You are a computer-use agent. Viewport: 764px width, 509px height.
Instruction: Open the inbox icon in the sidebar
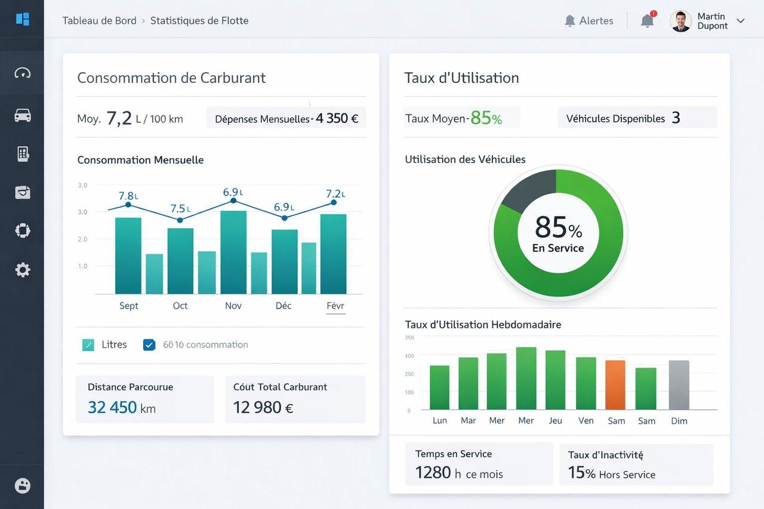click(x=22, y=192)
